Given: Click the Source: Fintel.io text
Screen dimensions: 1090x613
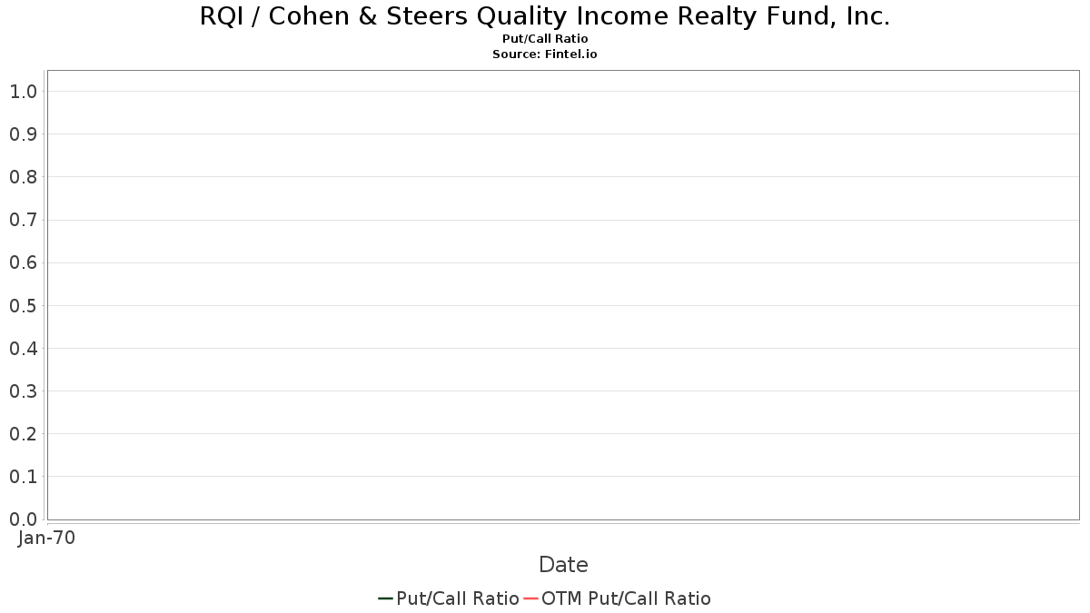Looking at the screenshot, I should click(x=545, y=54).
